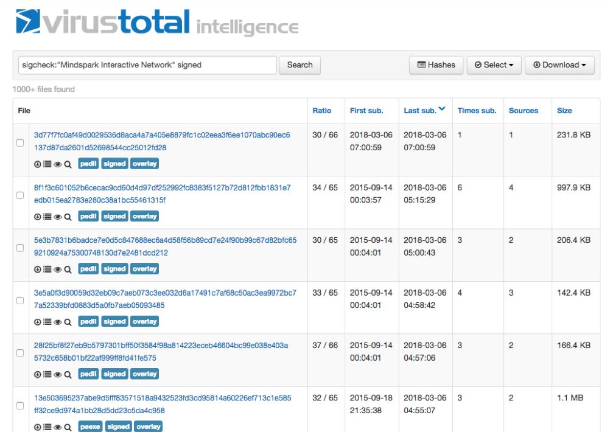Screen dimensions: 610x432
Task: Click the list icon in the 3e5a0f3d90059 row
Action: pos(47,322)
